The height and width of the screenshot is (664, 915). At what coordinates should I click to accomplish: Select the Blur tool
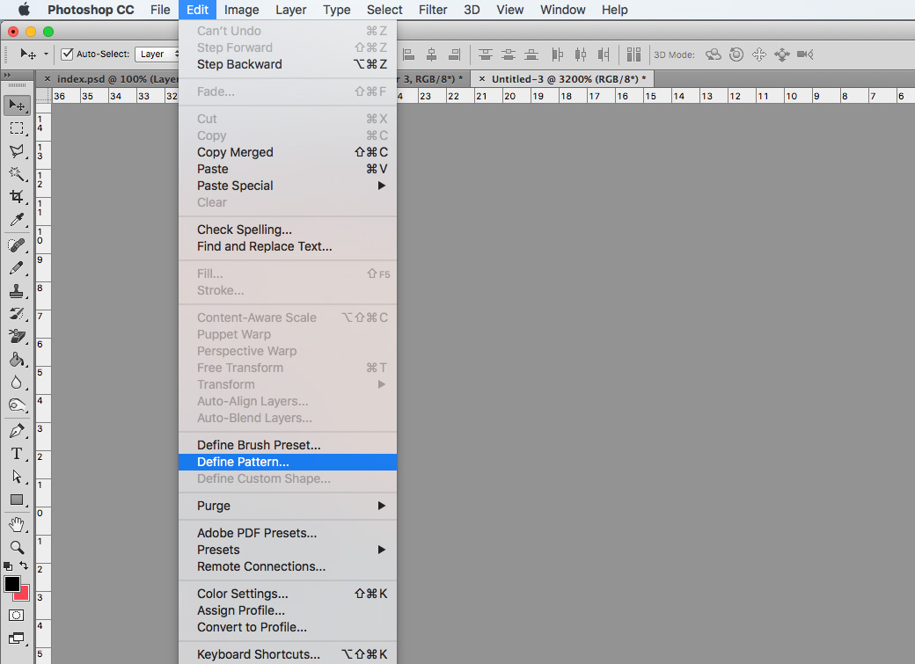click(x=17, y=383)
